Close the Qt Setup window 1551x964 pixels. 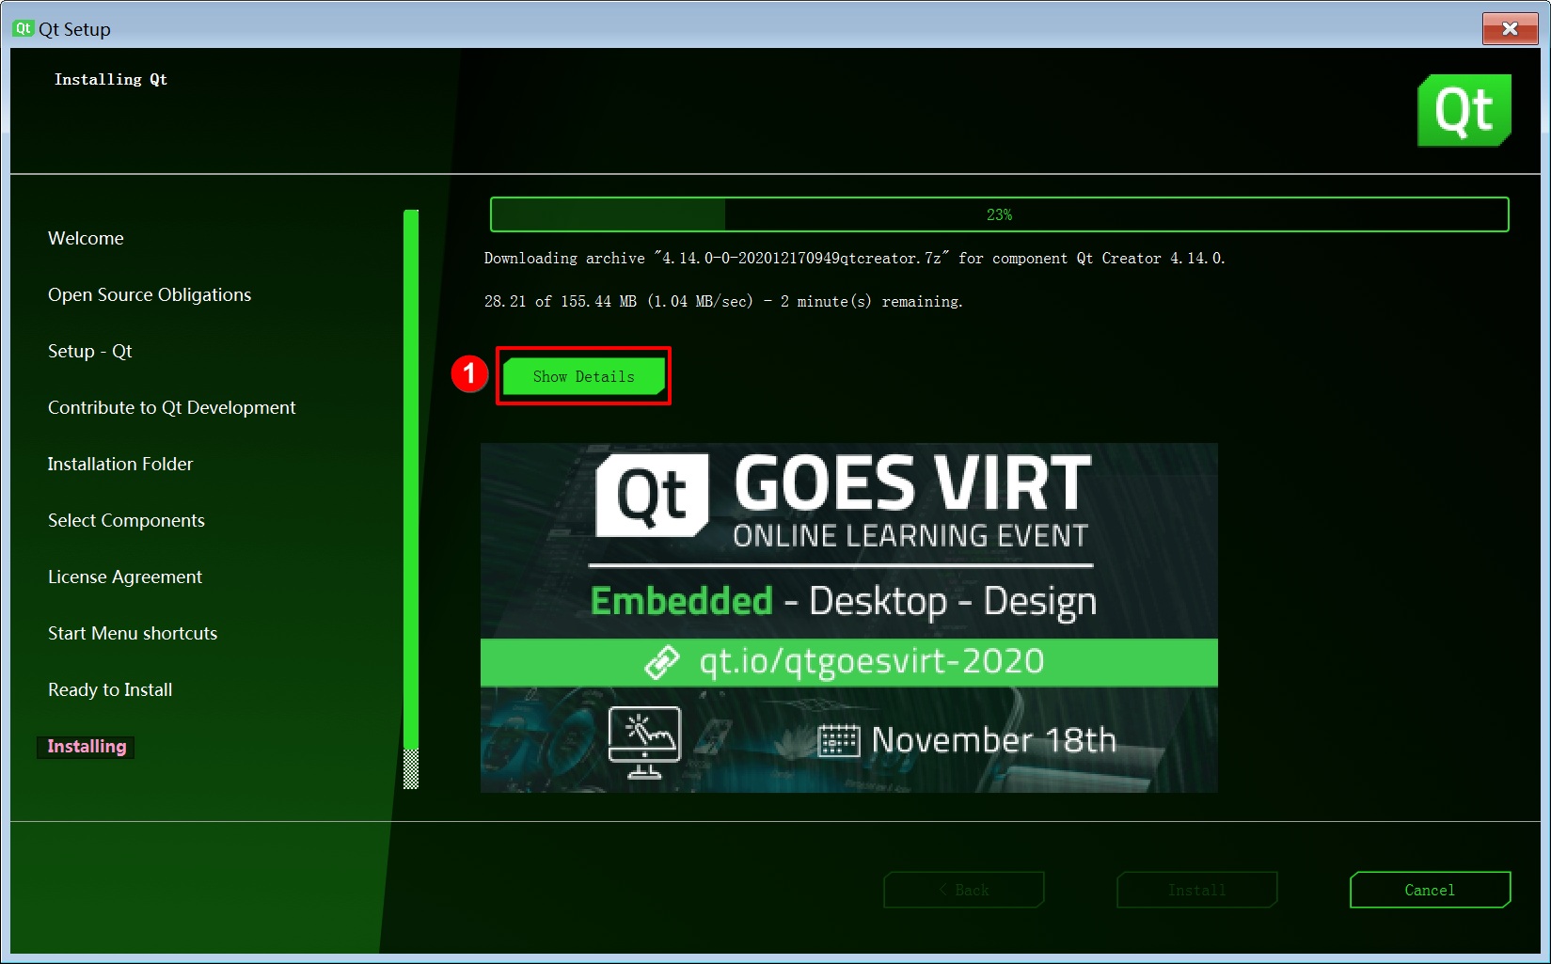[x=1510, y=28]
